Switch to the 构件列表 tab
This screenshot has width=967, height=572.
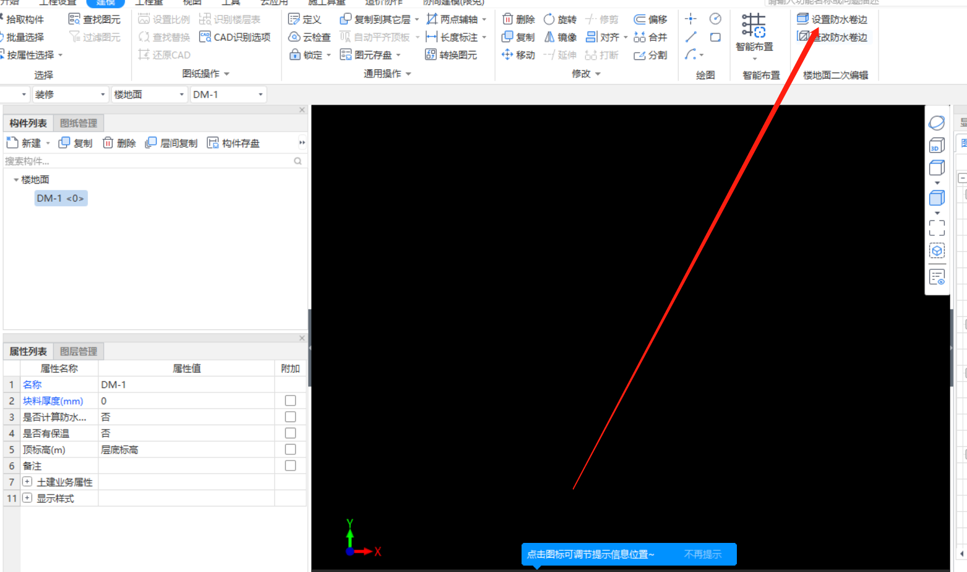[x=28, y=123]
